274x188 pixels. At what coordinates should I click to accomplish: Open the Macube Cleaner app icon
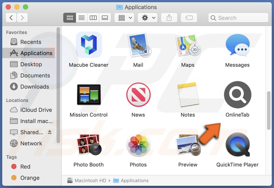(89, 45)
